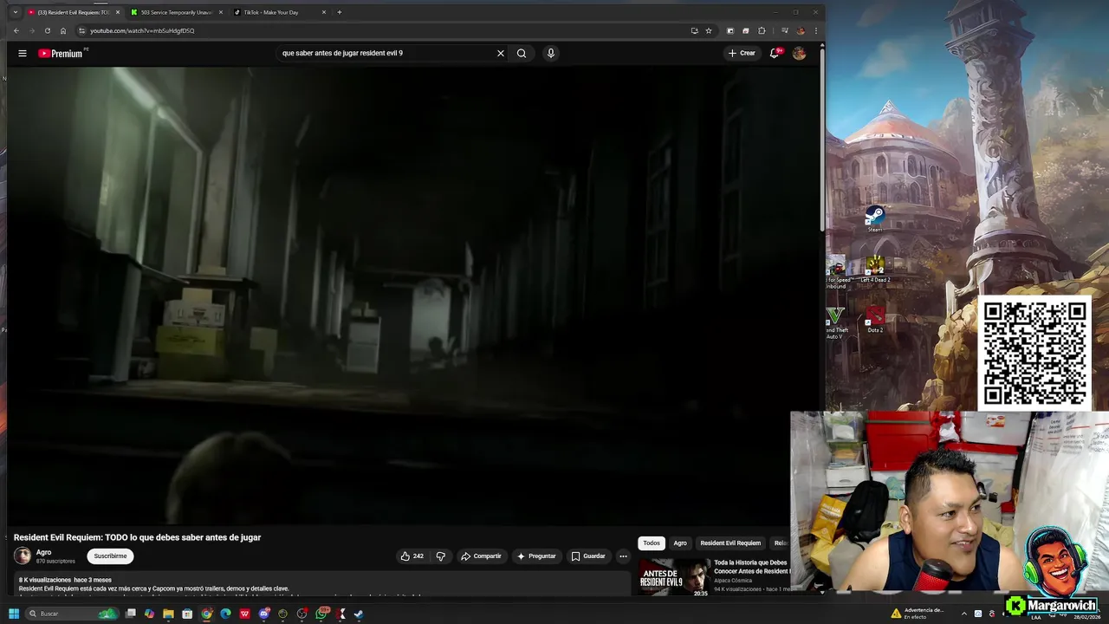Screen dimensions: 1109x624
Task: Open the Left 4 Dead 2 desktop shortcut
Action: [x=875, y=270]
